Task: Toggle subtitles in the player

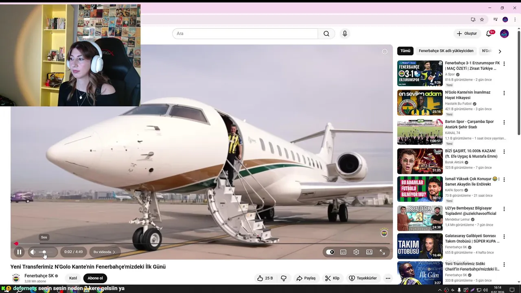Action: tap(343, 252)
